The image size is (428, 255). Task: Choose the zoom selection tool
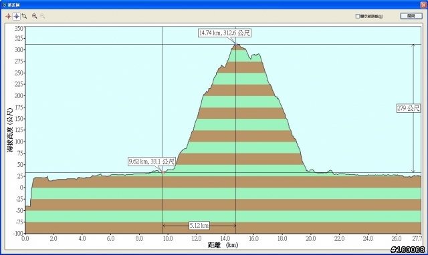pyautogui.click(x=24, y=16)
